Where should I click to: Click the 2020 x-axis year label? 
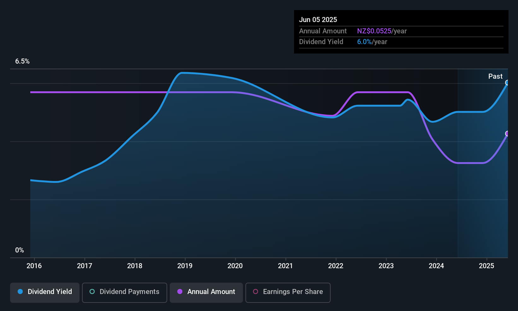[235, 266]
